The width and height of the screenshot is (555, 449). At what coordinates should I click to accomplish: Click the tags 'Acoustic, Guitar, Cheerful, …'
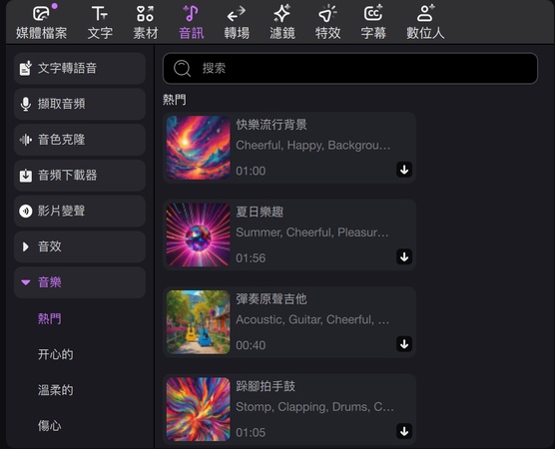coord(312,319)
